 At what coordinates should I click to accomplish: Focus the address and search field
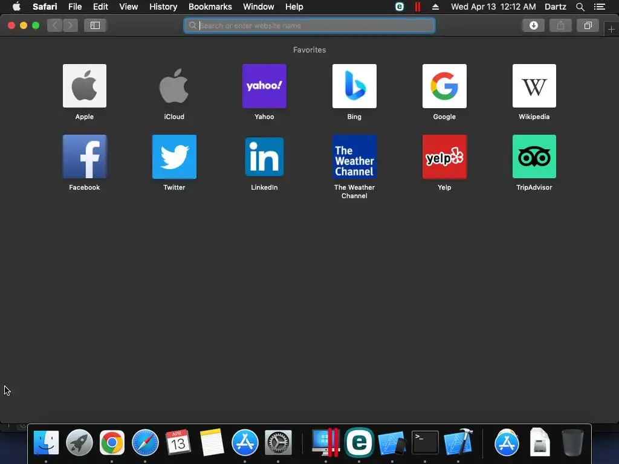[309, 25]
